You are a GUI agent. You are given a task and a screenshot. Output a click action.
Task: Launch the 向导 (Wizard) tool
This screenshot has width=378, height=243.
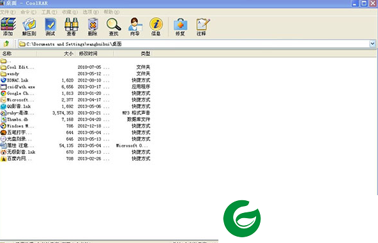[135, 27]
